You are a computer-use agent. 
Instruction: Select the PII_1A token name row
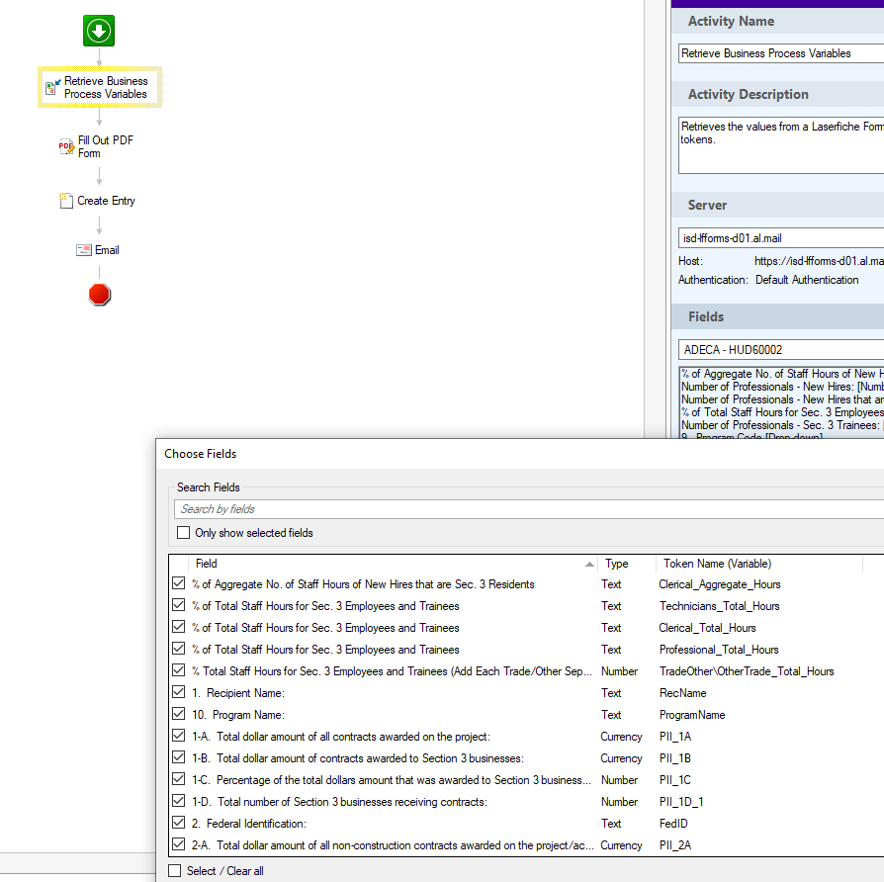676,737
